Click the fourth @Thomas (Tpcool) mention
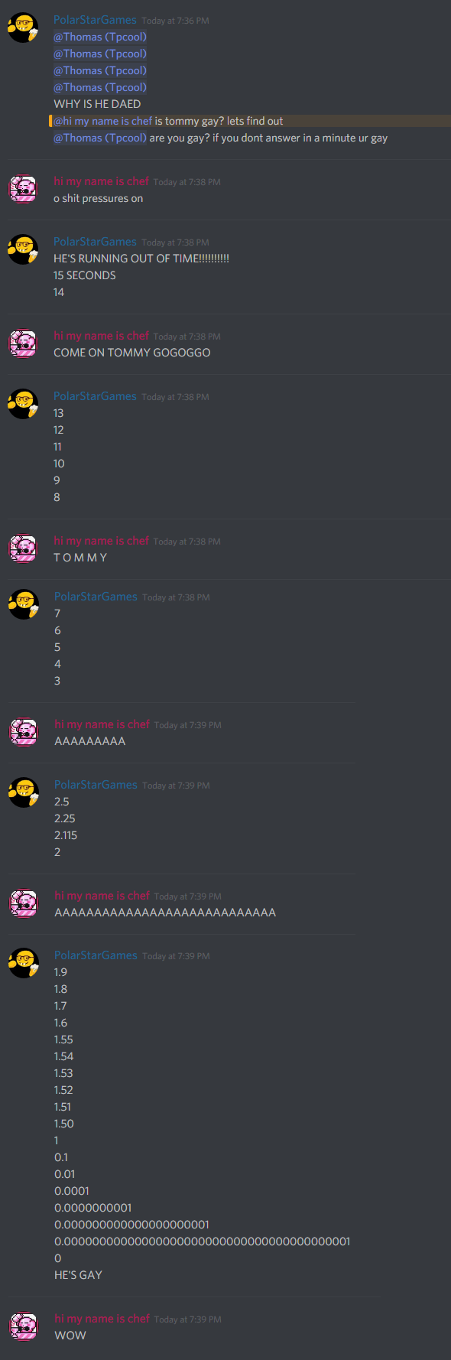451x1360 pixels. (100, 87)
